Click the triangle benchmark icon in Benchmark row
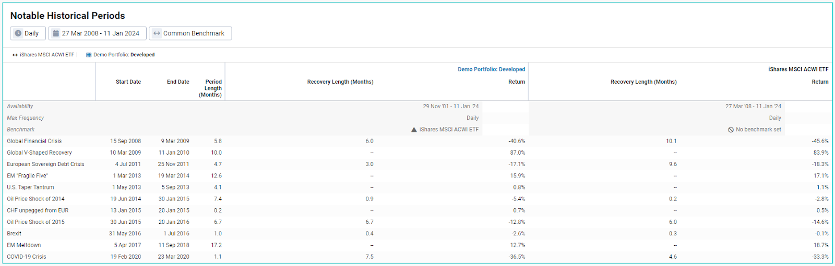The image size is (835, 266). (x=414, y=130)
